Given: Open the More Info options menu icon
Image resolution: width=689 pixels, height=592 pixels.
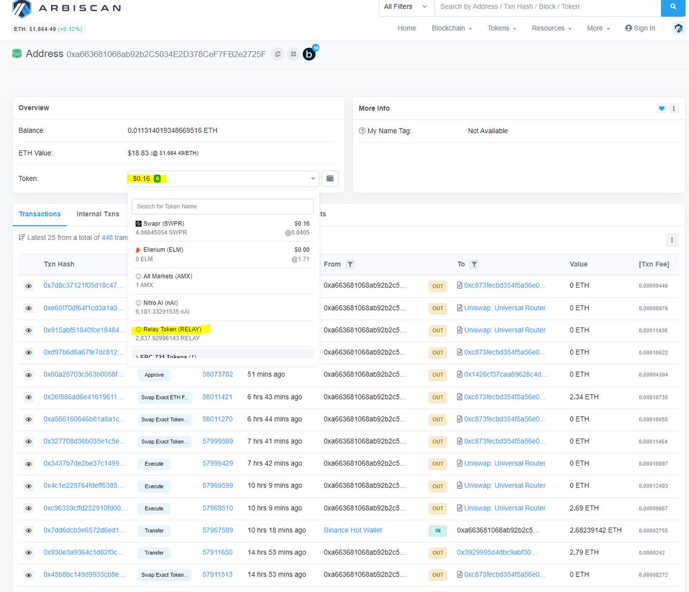Looking at the screenshot, I should (x=674, y=108).
